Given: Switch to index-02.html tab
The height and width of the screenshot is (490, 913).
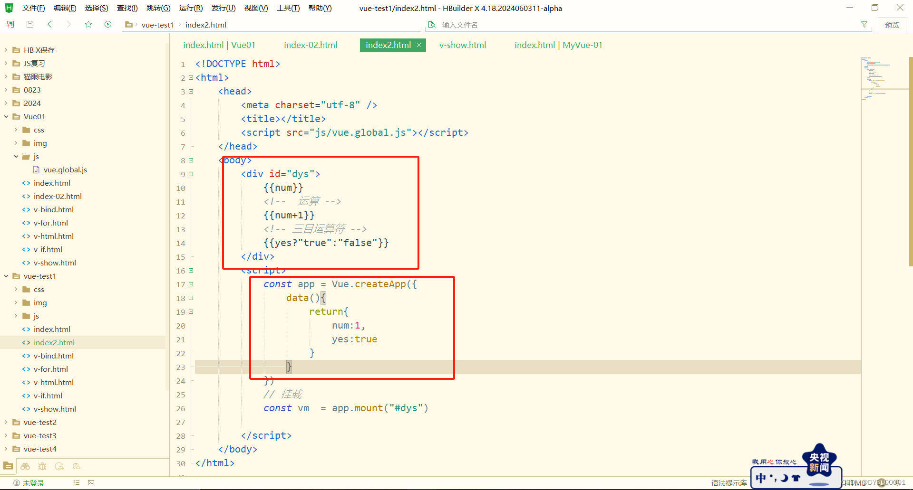Looking at the screenshot, I should coord(311,45).
